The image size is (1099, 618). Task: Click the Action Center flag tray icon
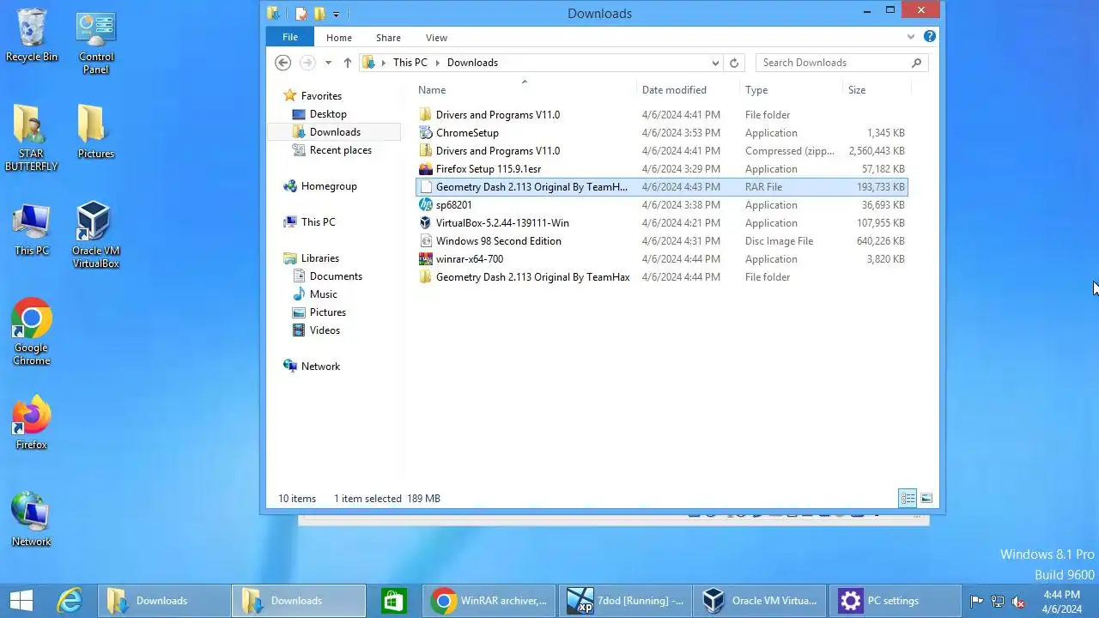click(976, 602)
